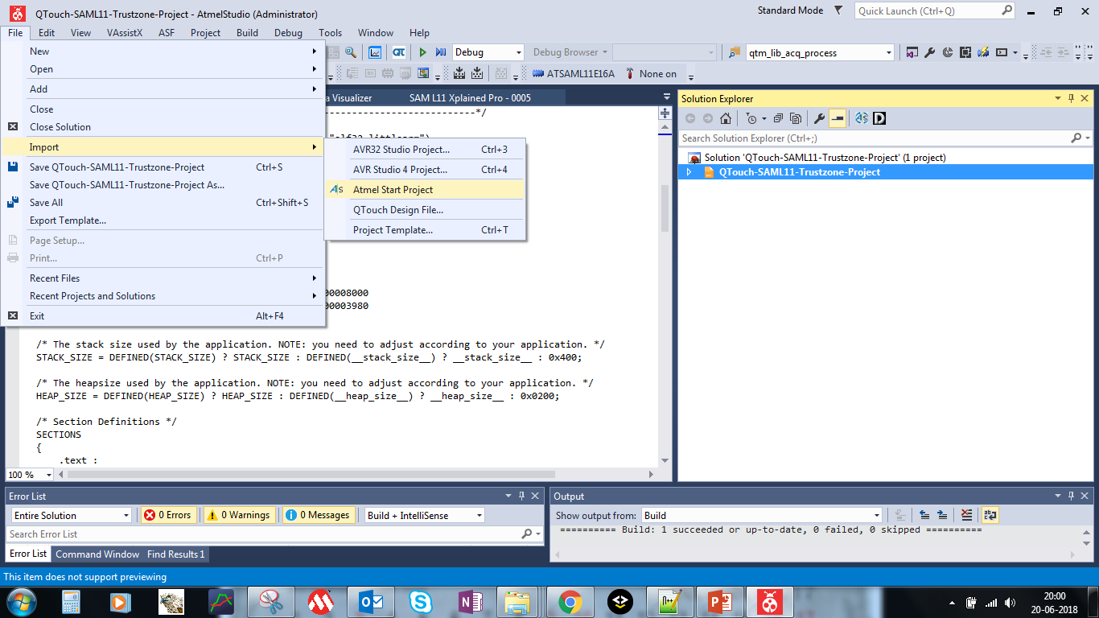Open the Data Visualizer chart icon
Viewport: 1099px width, 618px height.
tap(375, 52)
